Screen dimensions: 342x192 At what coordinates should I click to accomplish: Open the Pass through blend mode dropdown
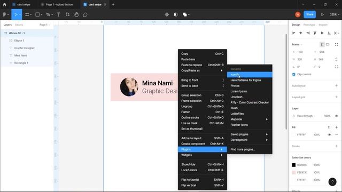306,116
